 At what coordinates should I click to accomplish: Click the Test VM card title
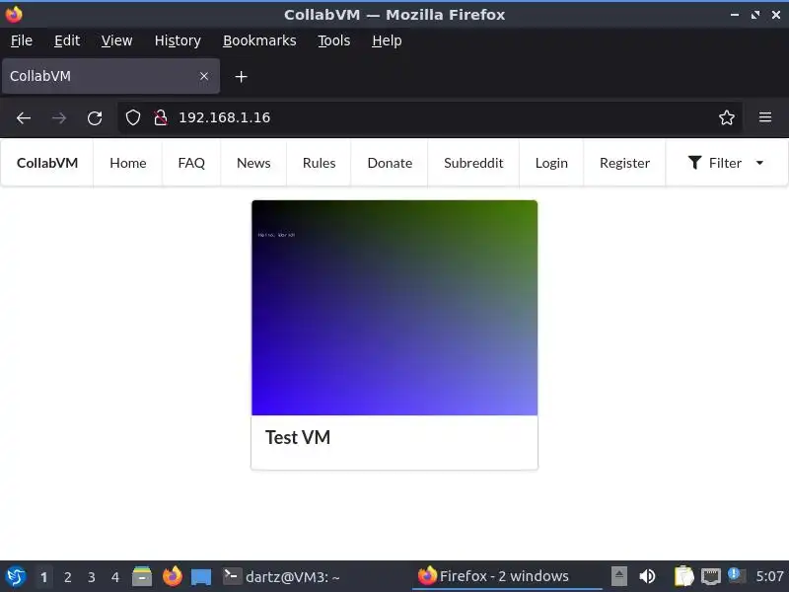[298, 437]
